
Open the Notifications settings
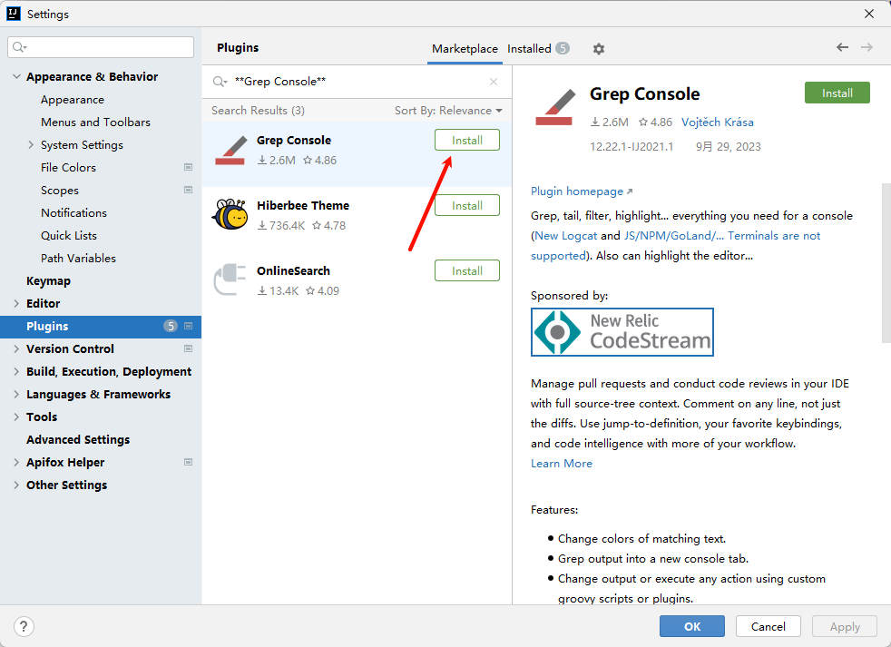73,212
